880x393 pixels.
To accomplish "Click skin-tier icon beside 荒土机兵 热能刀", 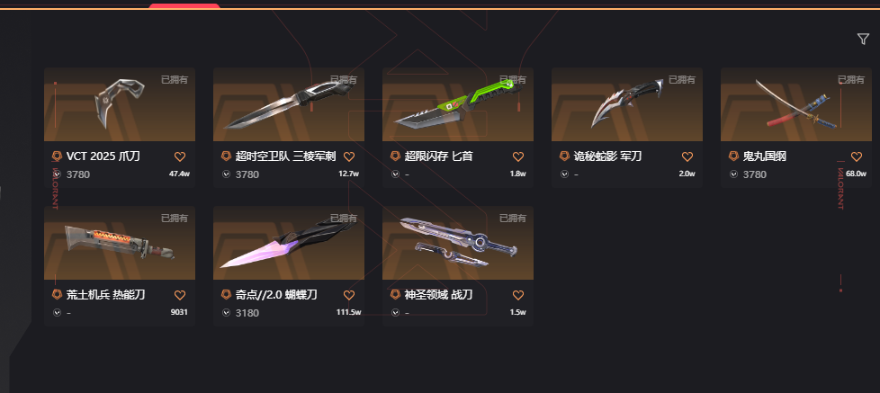I will tap(57, 294).
